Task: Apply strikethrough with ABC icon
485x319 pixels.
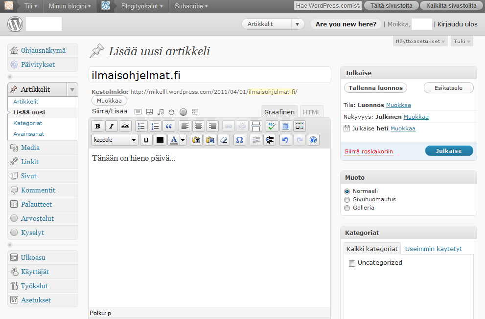Action: [125, 126]
